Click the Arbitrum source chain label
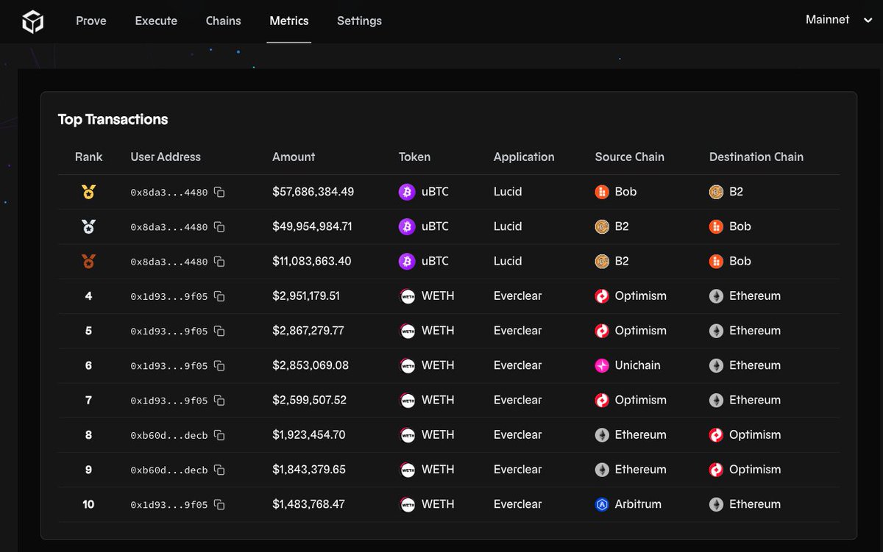Viewport: 883px width, 552px height. click(638, 504)
